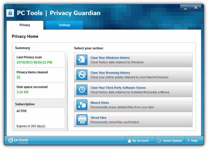Click the padlock logo in title bar
This screenshot has width=208, height=149.
tap(10, 13)
